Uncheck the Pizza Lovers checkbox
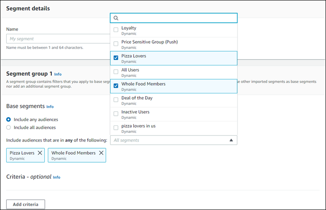Image resolution: width=326 pixels, height=210 pixels. (x=116, y=58)
